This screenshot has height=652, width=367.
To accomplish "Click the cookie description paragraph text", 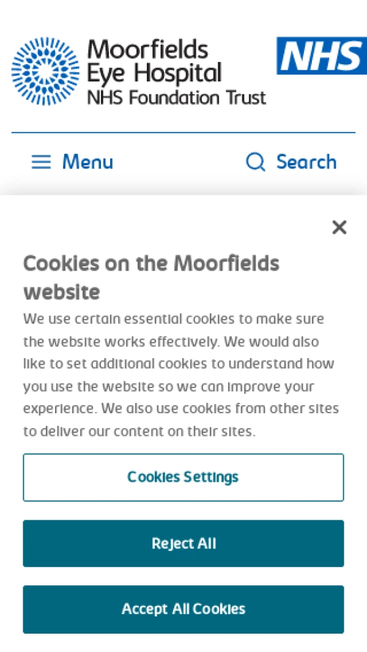I will point(181,375).
